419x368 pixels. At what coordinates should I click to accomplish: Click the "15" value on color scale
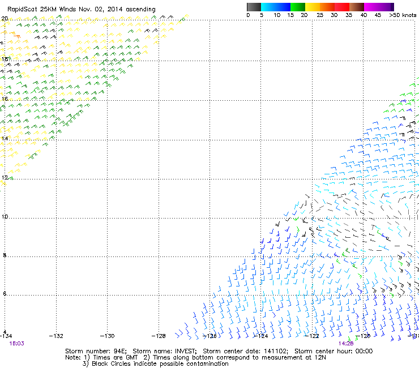pos(290,15)
